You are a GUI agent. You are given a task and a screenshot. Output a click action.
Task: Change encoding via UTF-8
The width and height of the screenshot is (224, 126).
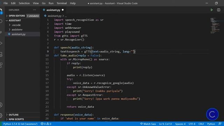[x=192, y=124]
